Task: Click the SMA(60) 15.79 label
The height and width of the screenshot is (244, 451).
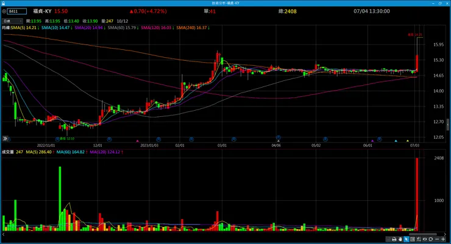Action: tap(123, 28)
